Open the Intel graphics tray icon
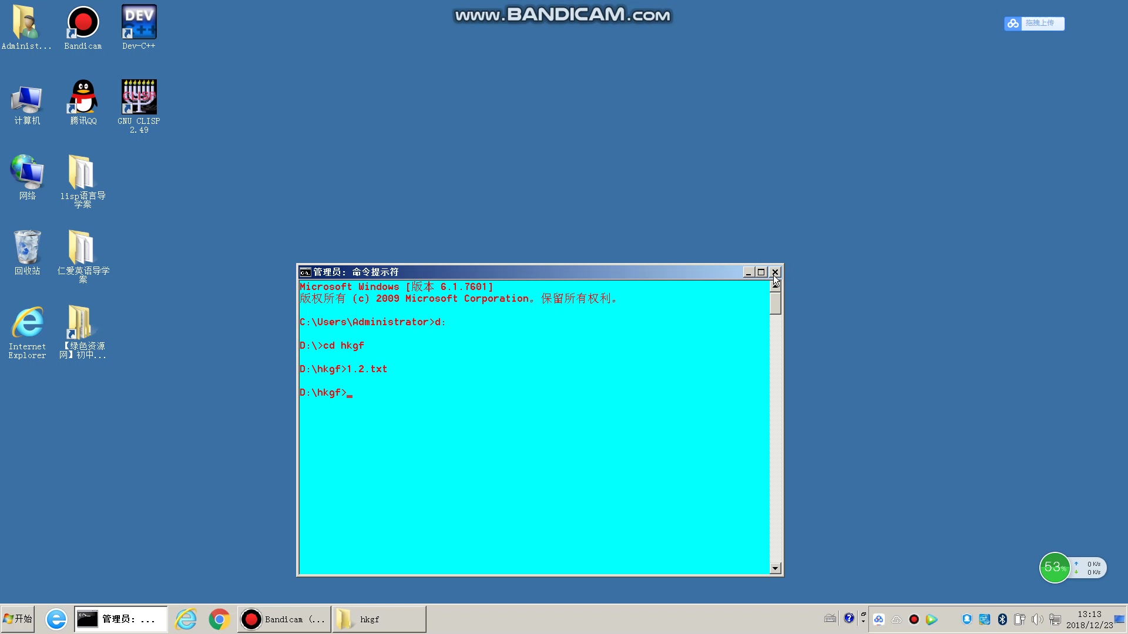The width and height of the screenshot is (1128, 634). pyautogui.click(x=985, y=619)
